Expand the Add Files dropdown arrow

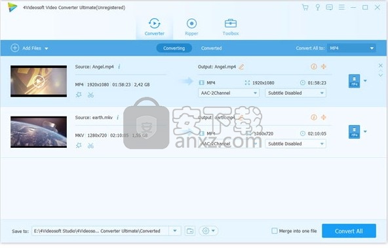tap(47, 48)
